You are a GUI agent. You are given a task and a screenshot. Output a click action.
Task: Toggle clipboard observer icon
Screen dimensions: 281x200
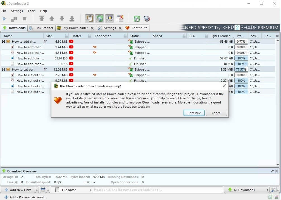coord(89,18)
